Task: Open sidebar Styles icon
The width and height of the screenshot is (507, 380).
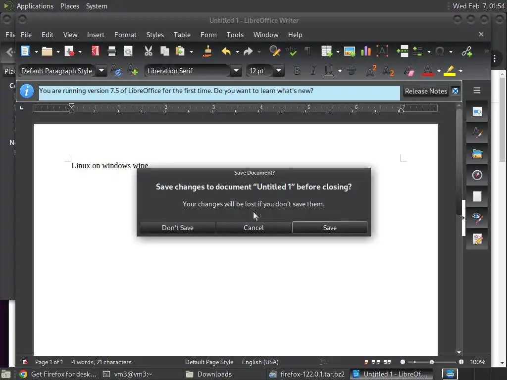Action: coord(477,133)
